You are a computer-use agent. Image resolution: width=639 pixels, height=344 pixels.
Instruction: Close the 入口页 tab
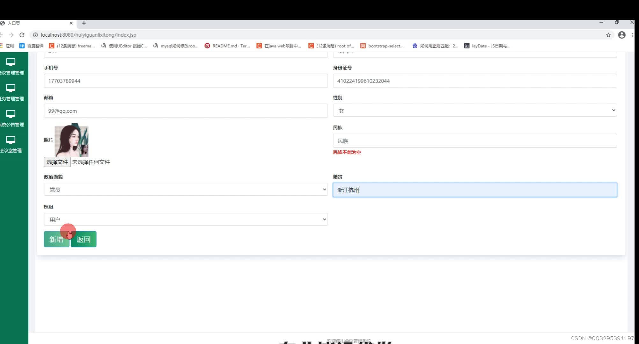pos(71,23)
